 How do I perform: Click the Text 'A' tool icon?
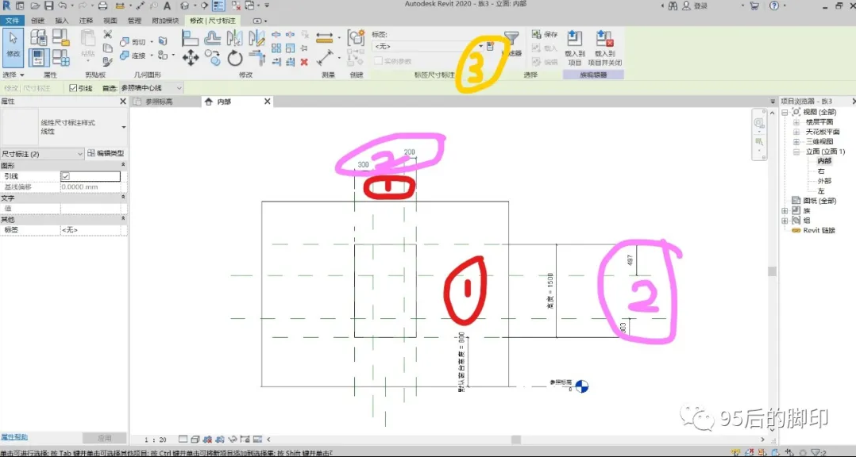coord(167,6)
